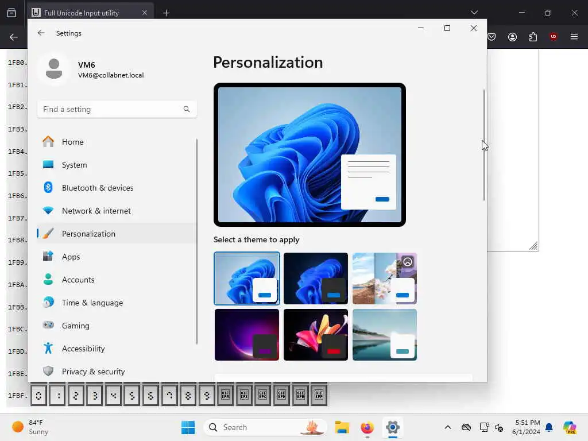The height and width of the screenshot is (441, 588).
Task: Insert segmented digit 8 character button
Action: [188, 395]
